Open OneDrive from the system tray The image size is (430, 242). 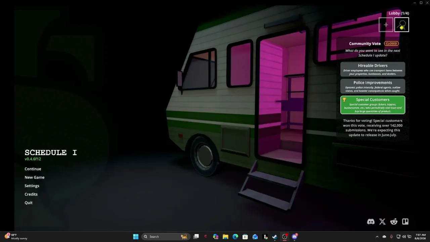pyautogui.click(x=384, y=237)
